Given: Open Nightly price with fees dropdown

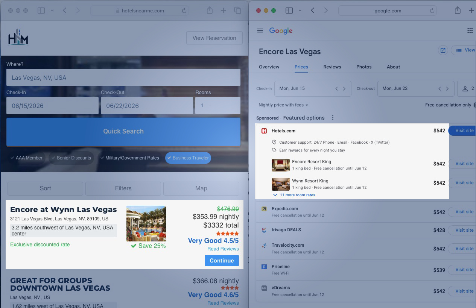Looking at the screenshot, I should [x=283, y=105].
